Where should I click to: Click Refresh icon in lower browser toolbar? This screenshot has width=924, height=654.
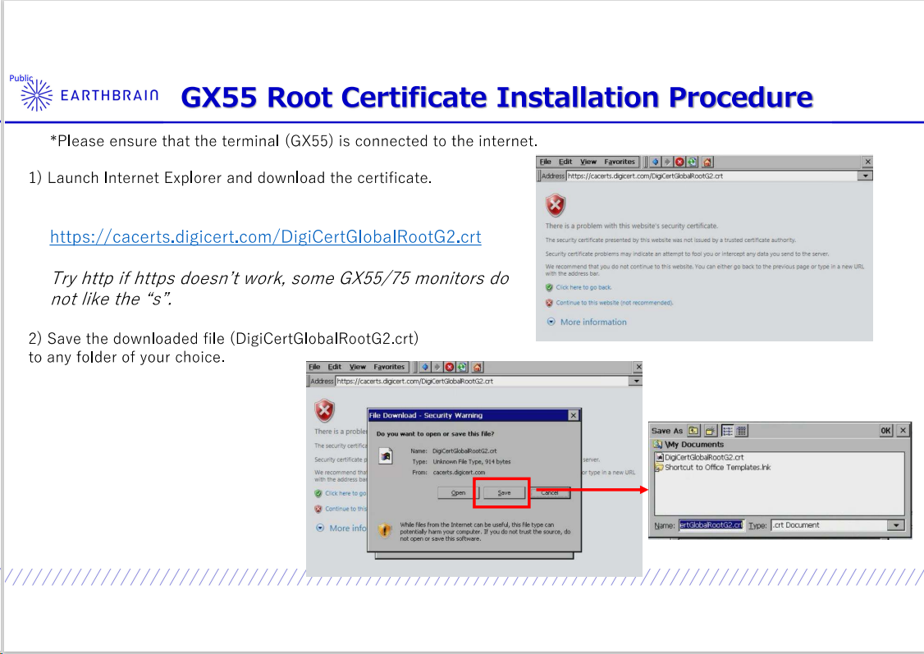[x=462, y=367]
